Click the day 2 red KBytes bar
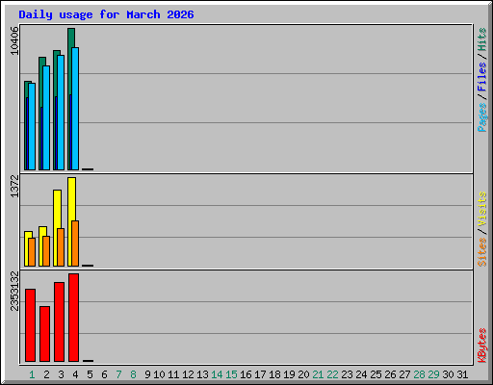 click(x=44, y=334)
